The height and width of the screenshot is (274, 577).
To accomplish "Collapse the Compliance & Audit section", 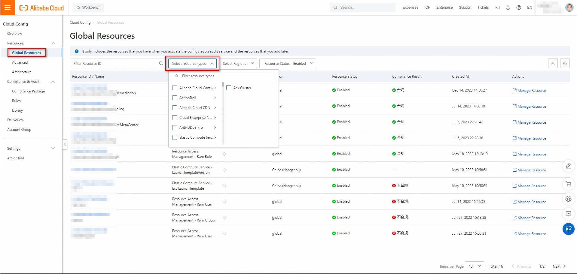I will coord(53,82).
